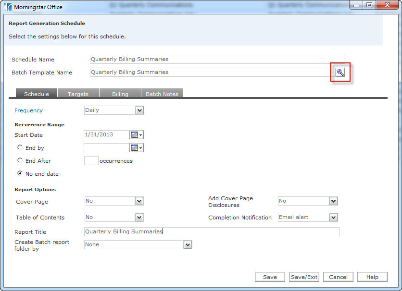Click into the Schedule Name field
Image resolution: width=402 pixels, height=291 pixels.
[x=217, y=60]
